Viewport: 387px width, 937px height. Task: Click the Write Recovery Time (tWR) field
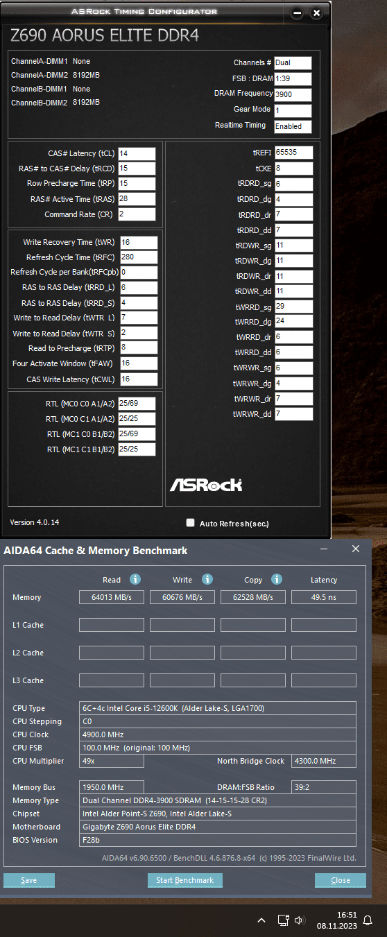tap(139, 243)
